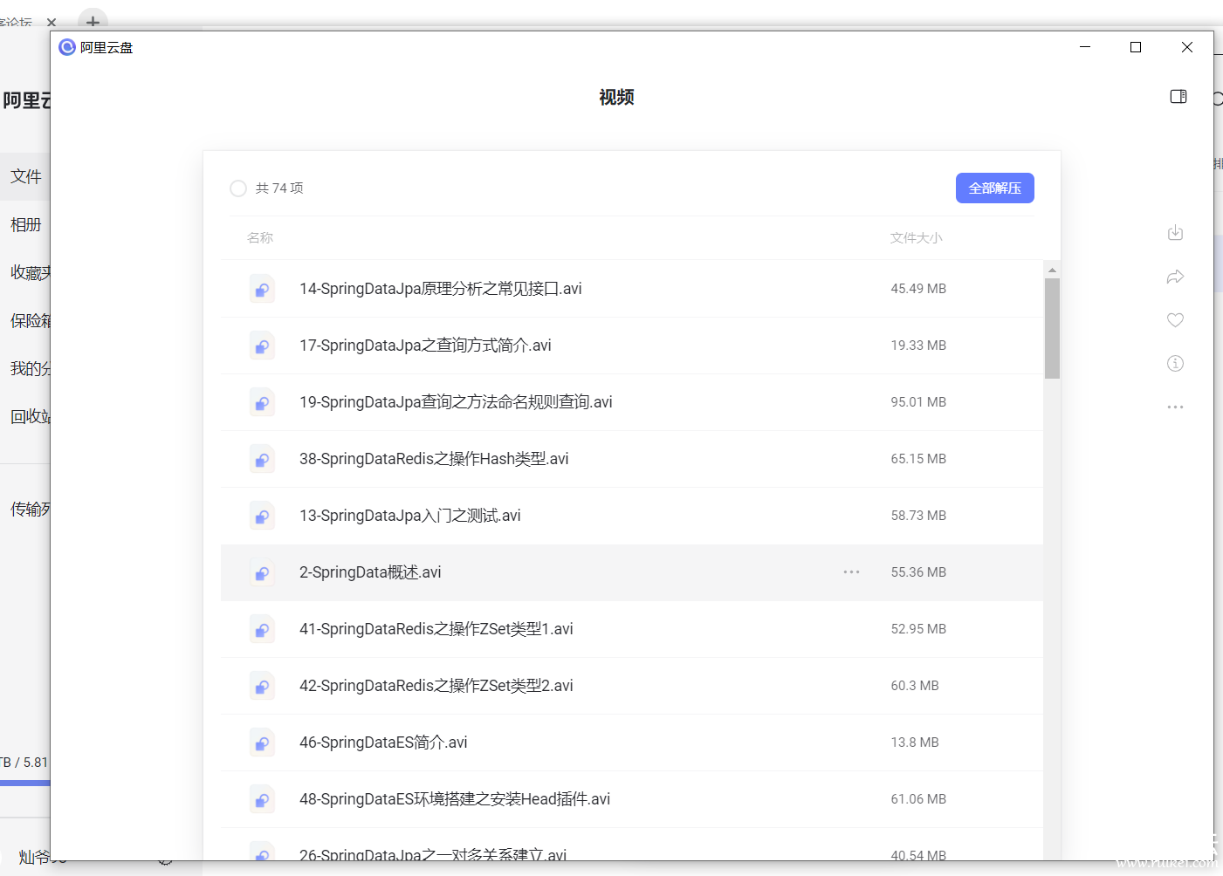The width and height of the screenshot is (1223, 876).
Task: Open 文件 in the background window sidebar
Action: point(25,176)
